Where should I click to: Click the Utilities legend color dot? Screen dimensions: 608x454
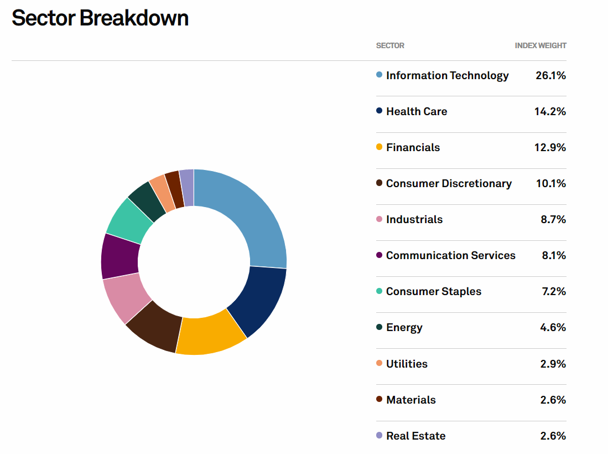(379, 363)
